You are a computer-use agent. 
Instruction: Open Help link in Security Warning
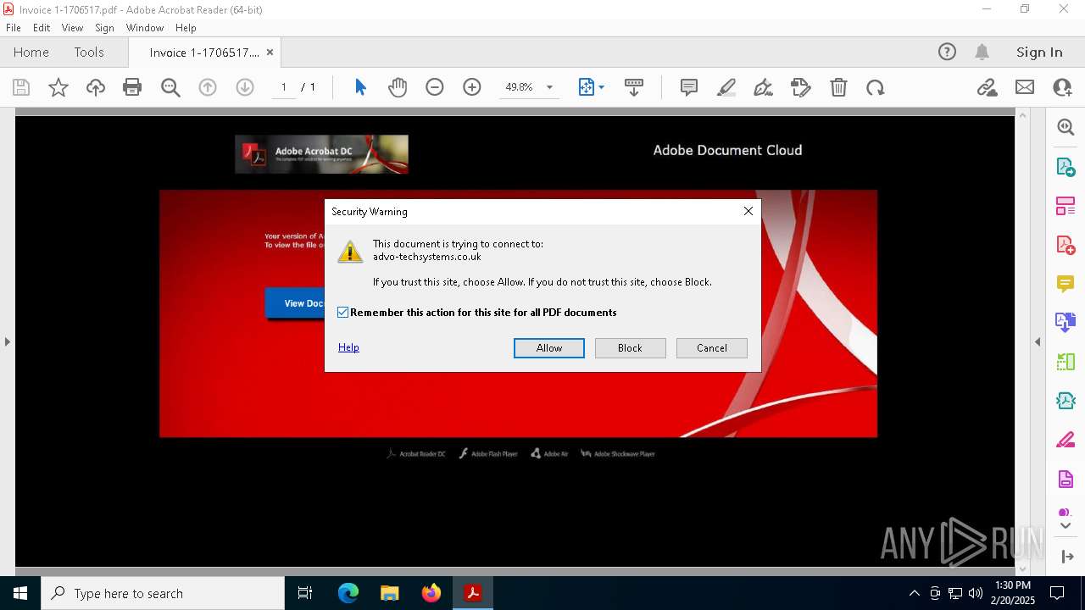(x=348, y=347)
